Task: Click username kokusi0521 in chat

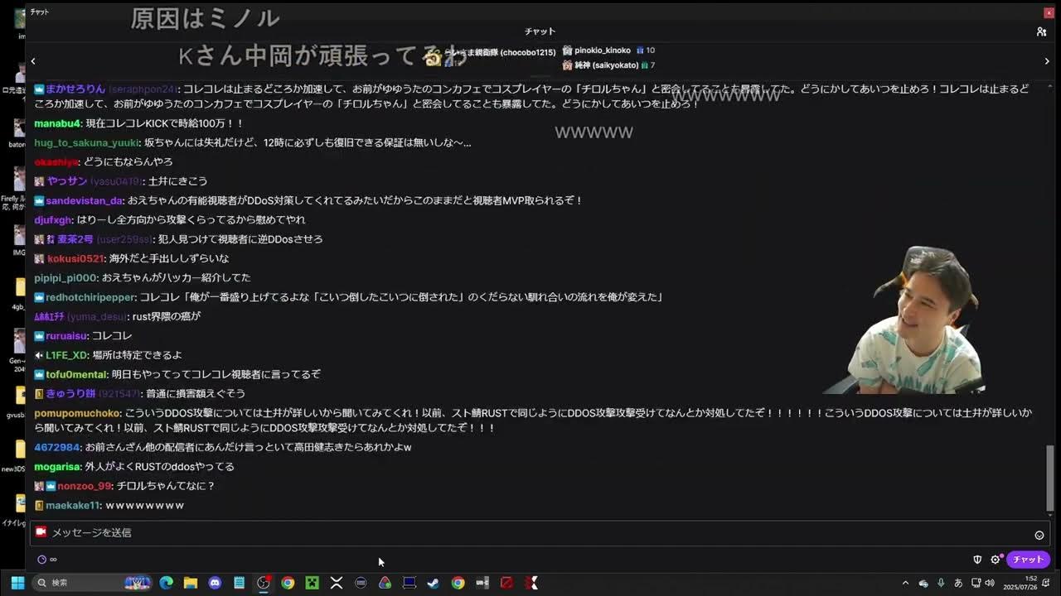Action: coord(75,258)
